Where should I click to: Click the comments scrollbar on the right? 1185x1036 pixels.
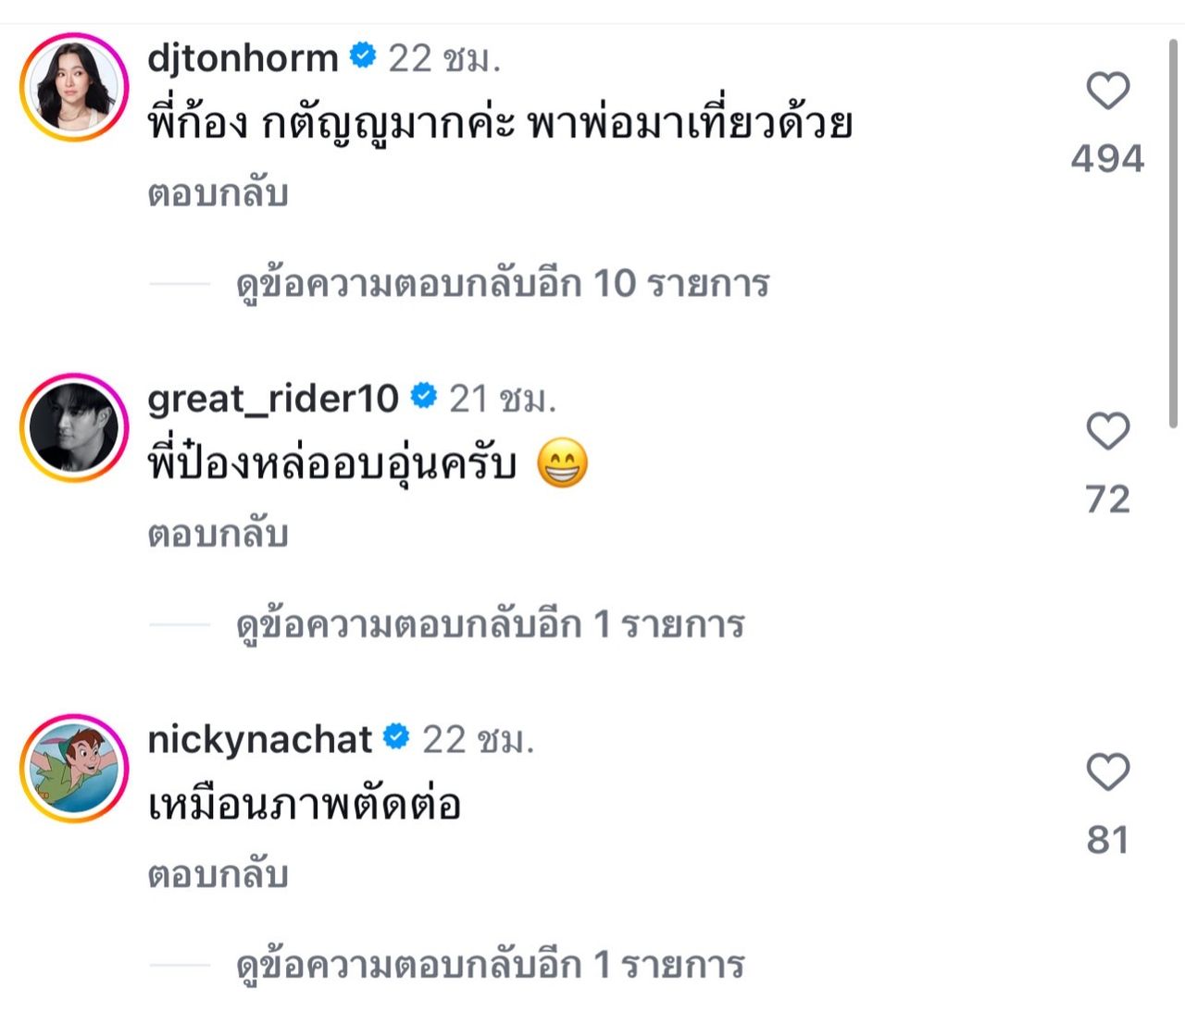[1174, 231]
